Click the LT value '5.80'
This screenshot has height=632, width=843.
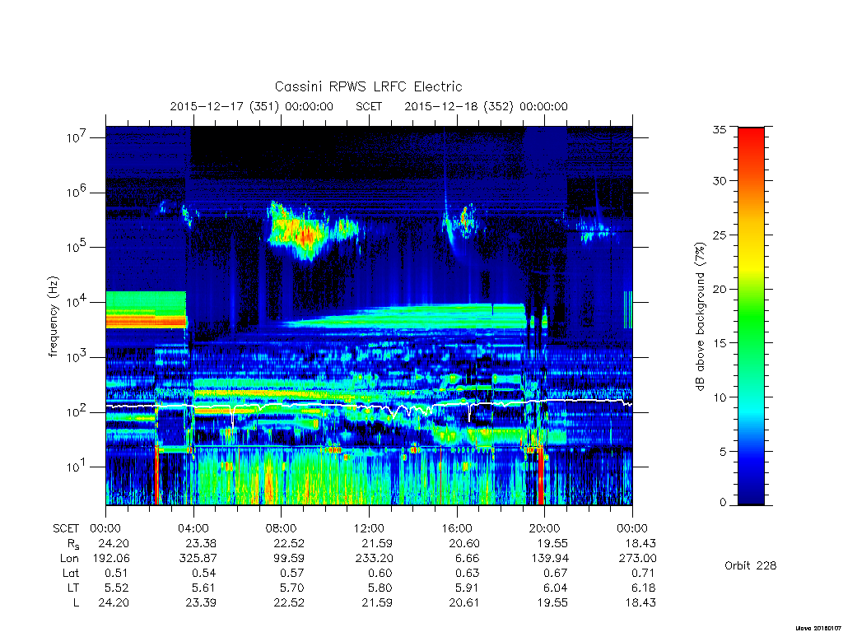click(x=380, y=588)
